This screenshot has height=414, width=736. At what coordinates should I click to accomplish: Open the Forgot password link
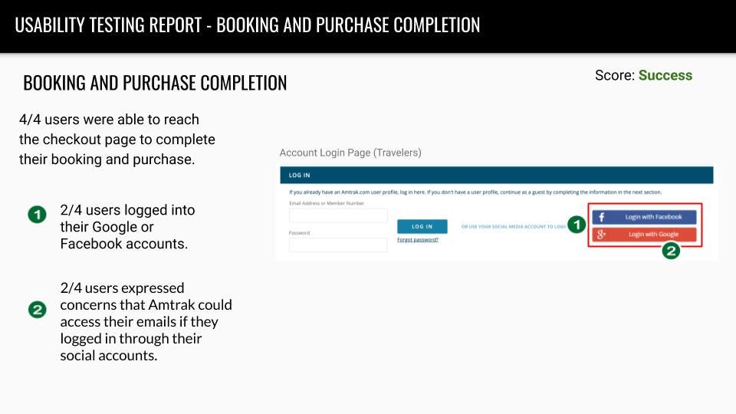(418, 240)
